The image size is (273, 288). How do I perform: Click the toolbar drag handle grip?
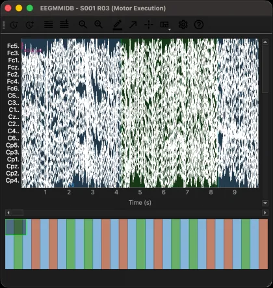point(4,25)
